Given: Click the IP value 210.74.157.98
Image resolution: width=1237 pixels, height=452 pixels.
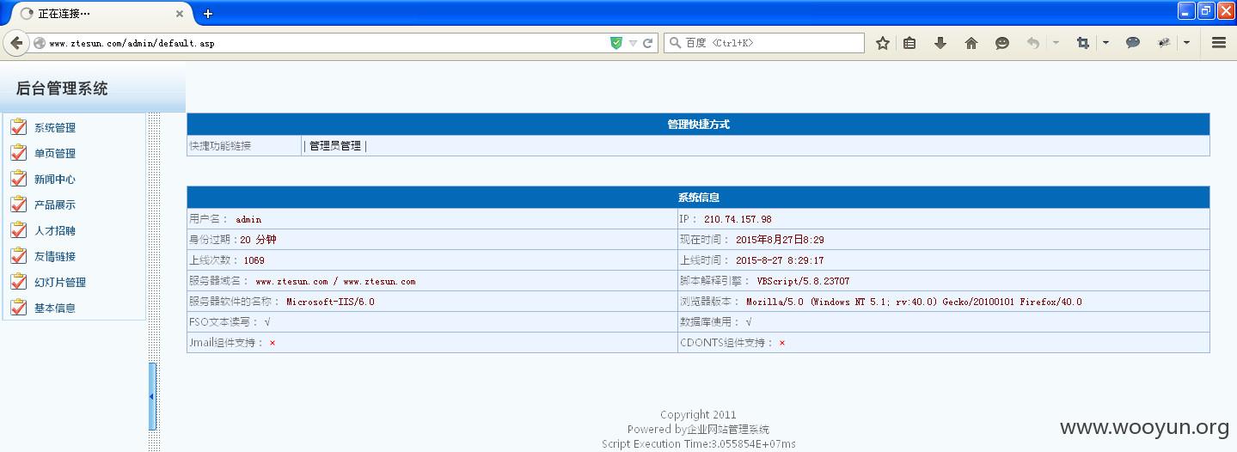Looking at the screenshot, I should pyautogui.click(x=738, y=220).
